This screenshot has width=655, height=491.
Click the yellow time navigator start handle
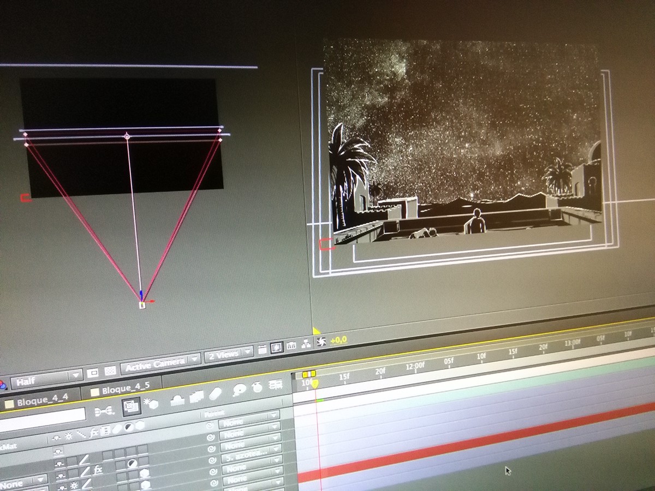tap(306, 374)
